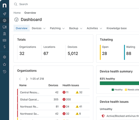Click the red critical icon in the Global Operat... row
Screen dimensions: 139x120
pos(64,99)
